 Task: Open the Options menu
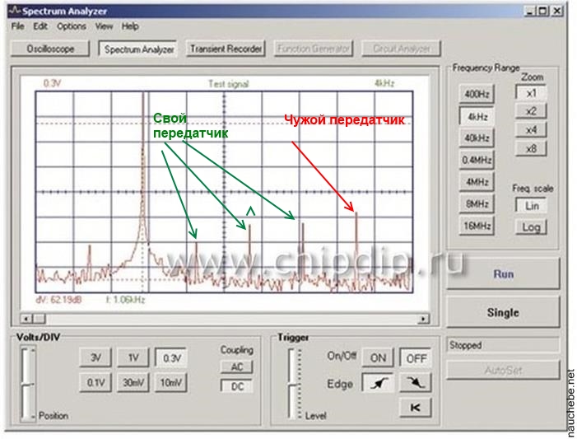(x=71, y=26)
